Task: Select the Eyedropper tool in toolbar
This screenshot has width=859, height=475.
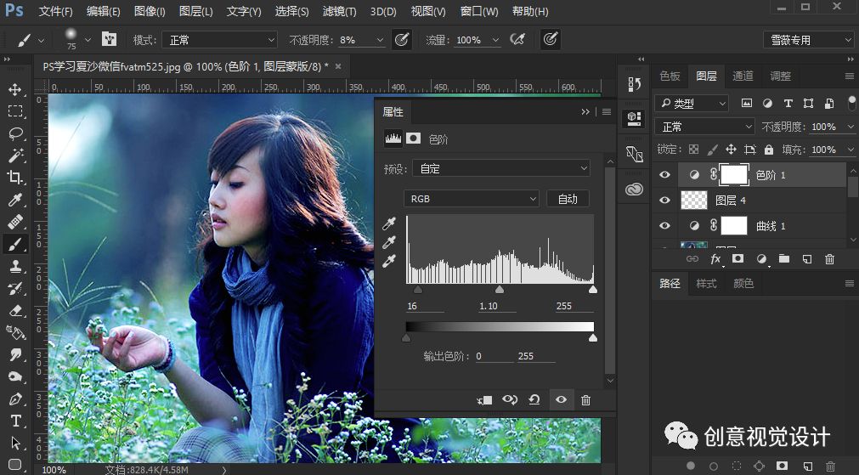Action: point(14,200)
